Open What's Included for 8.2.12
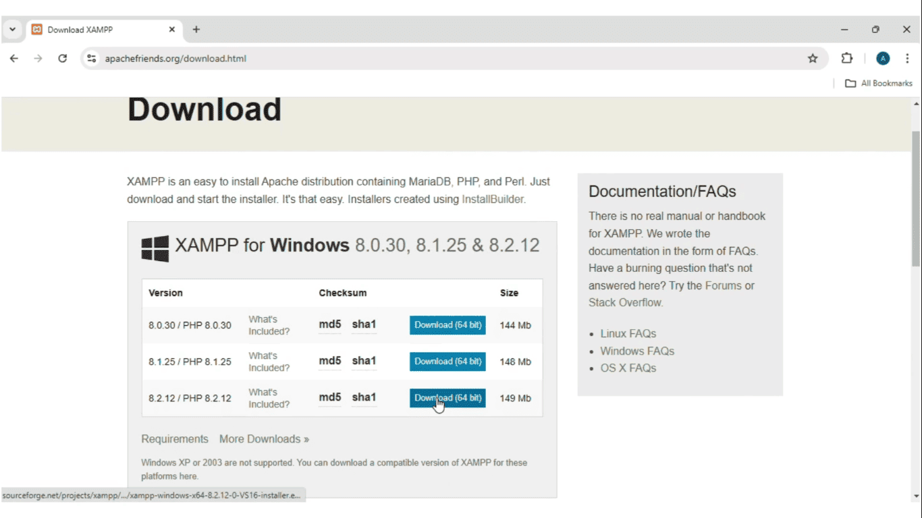922x518 pixels. click(x=269, y=398)
